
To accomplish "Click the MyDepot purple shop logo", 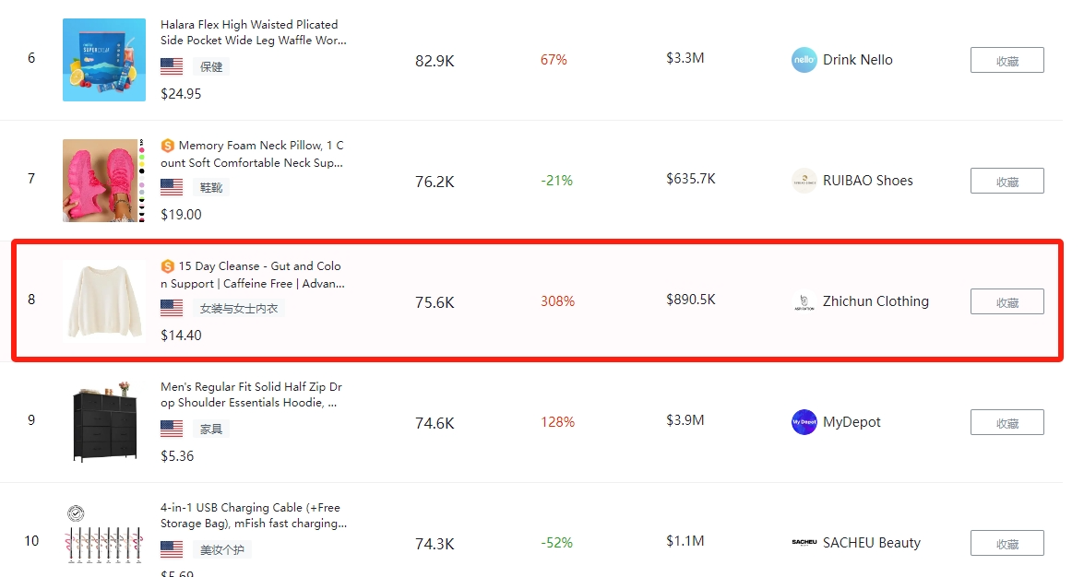I will click(x=804, y=422).
